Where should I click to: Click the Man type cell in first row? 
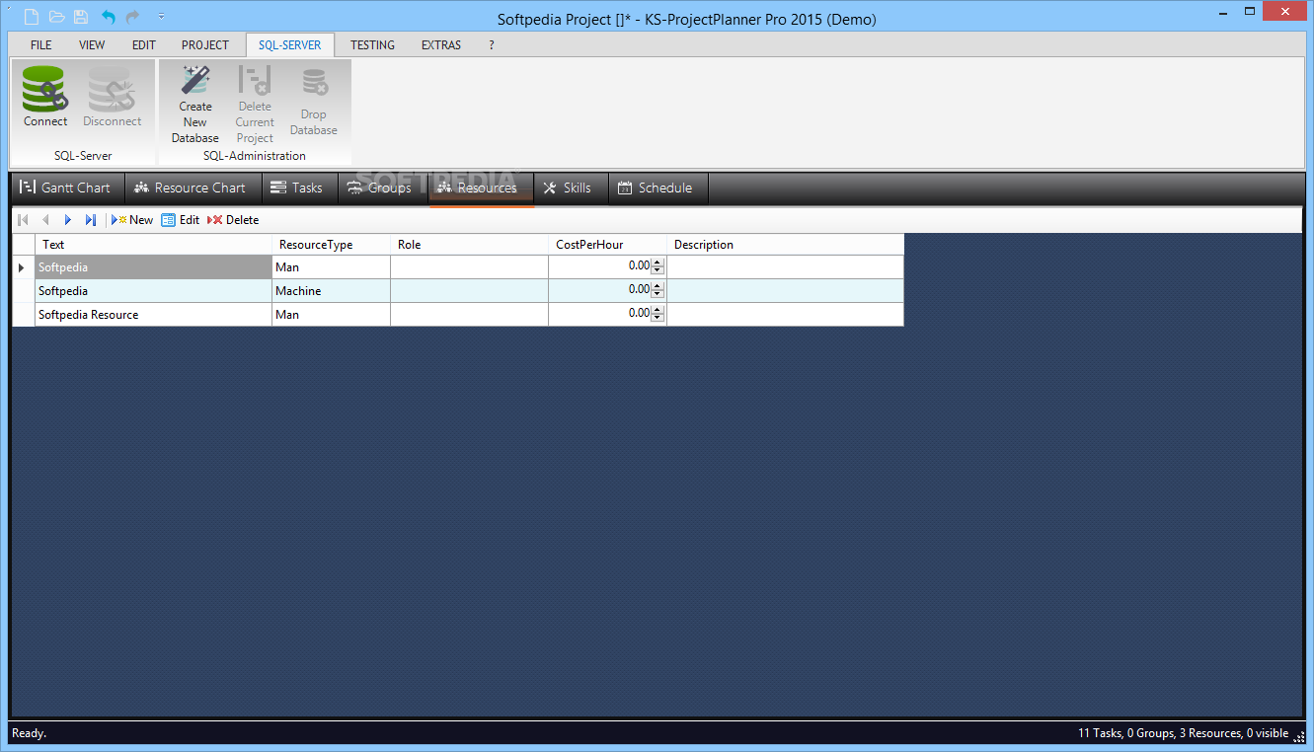point(331,267)
